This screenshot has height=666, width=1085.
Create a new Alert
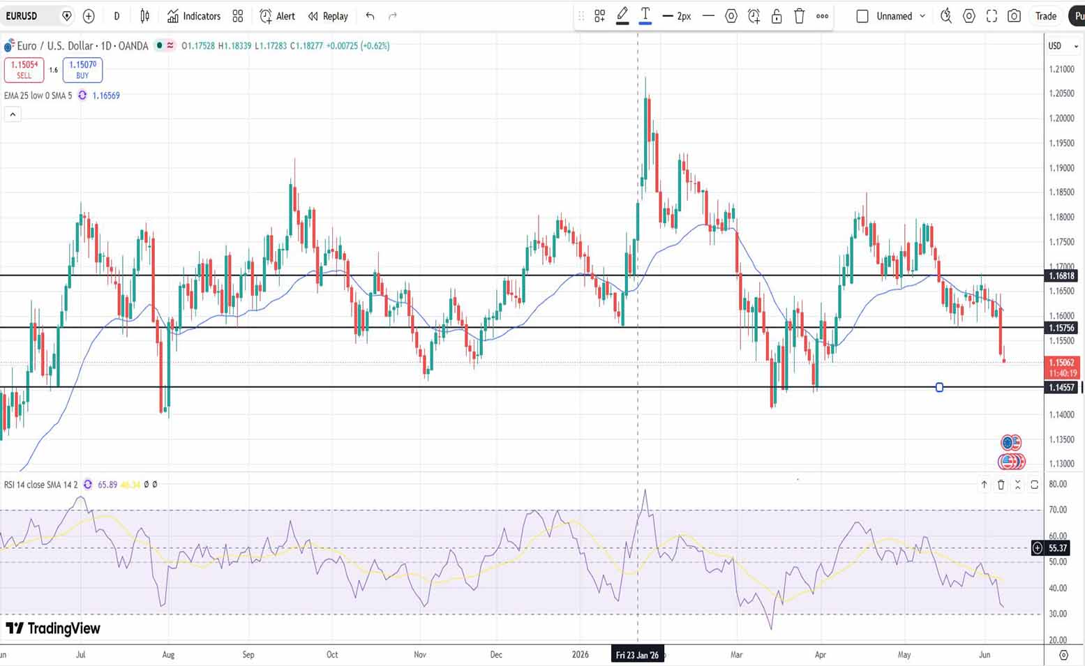[x=277, y=15]
